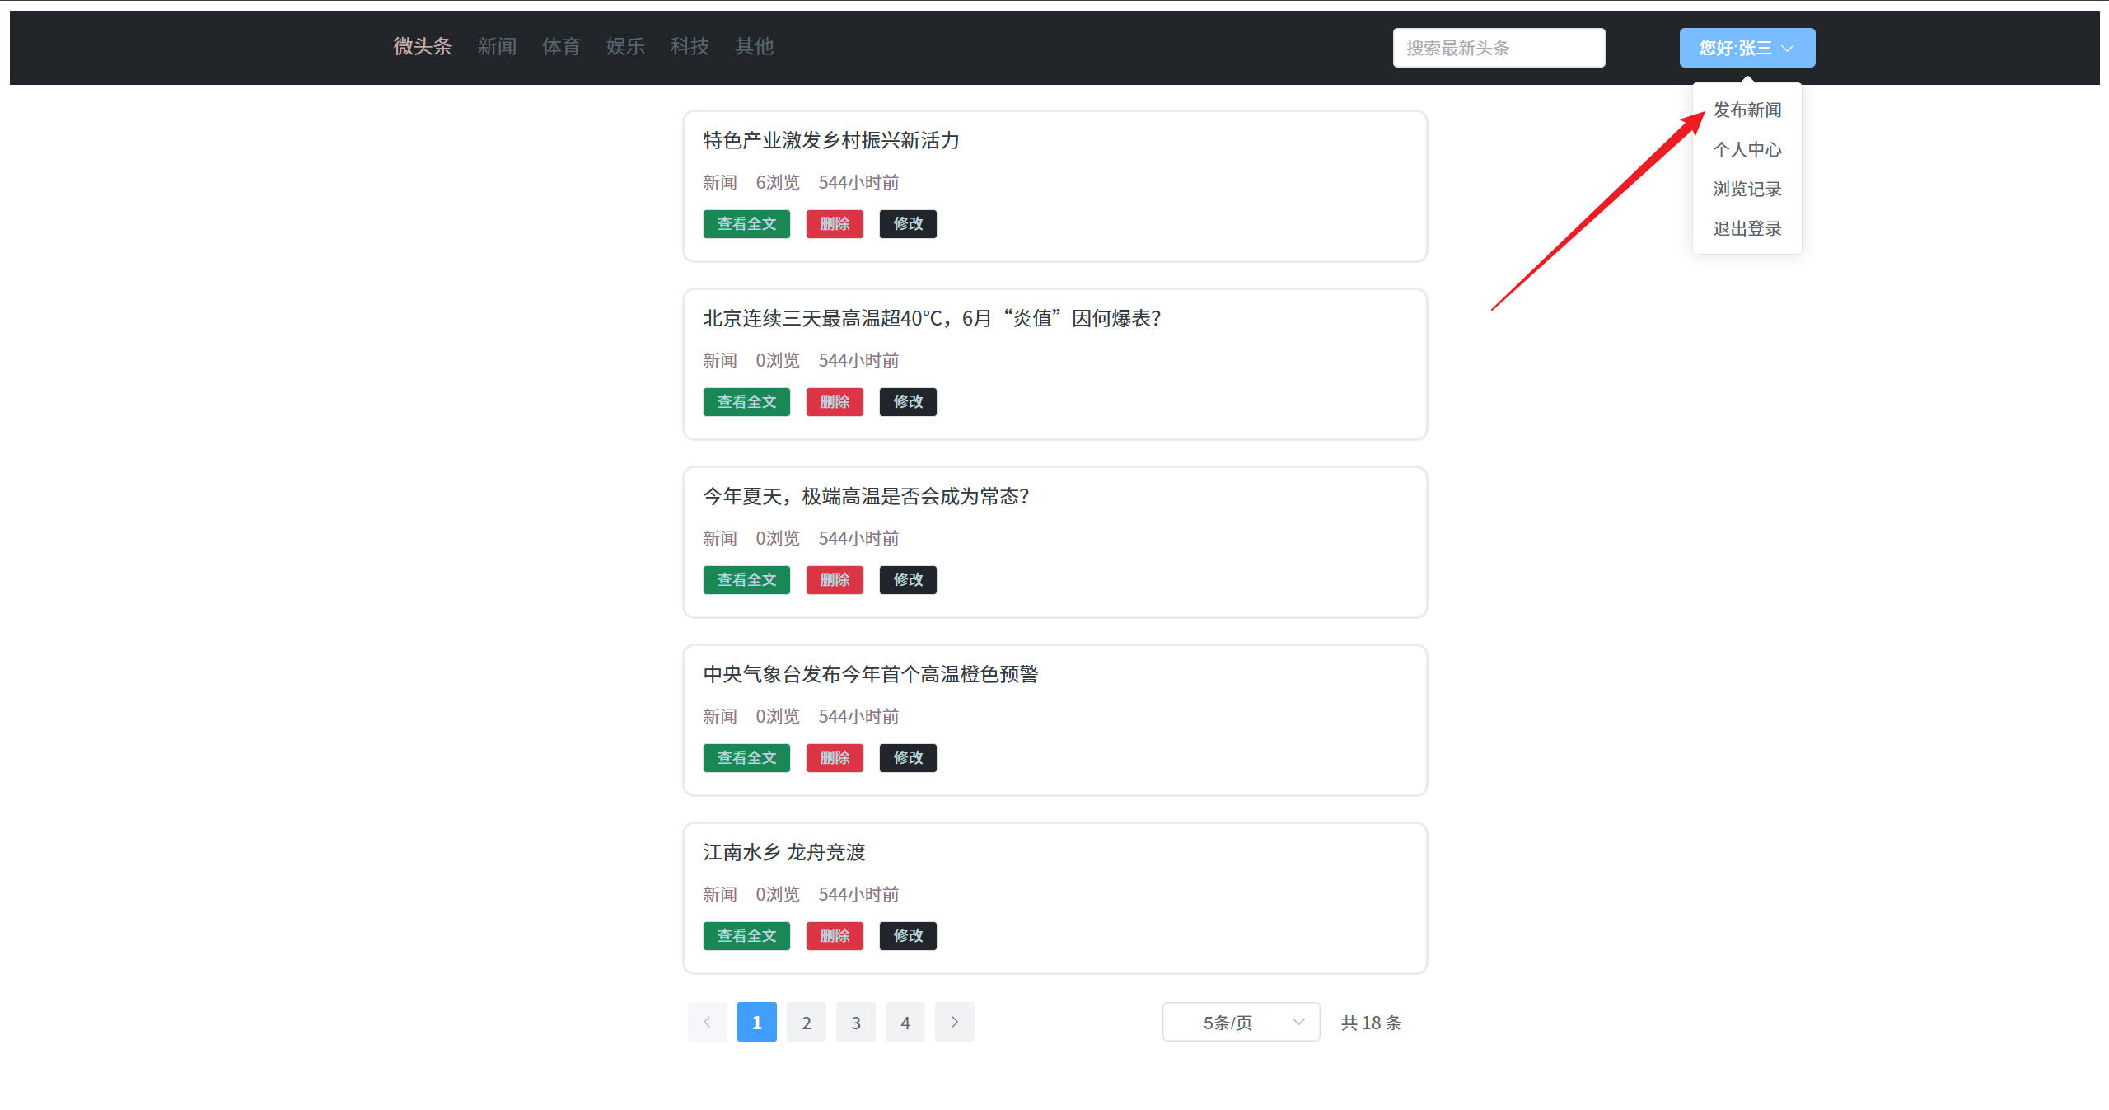
Task: Click 修改 for 江南水乡 龙舟竞渡
Action: [x=908, y=935]
